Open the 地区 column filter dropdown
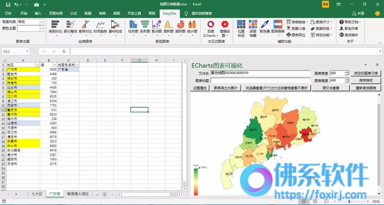 click(x=38, y=64)
